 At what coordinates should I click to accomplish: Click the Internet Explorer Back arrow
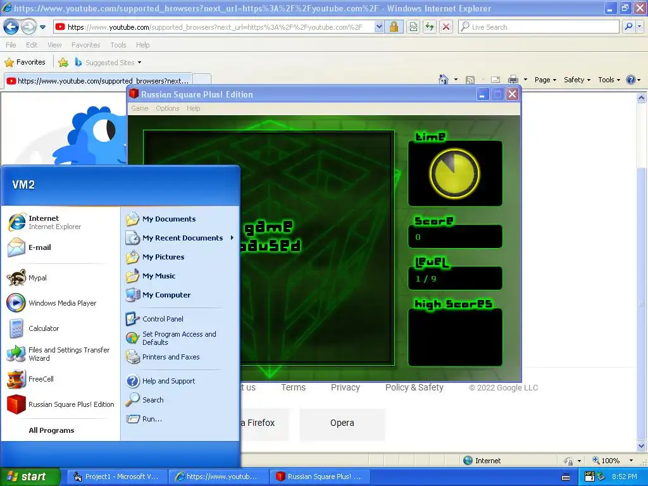click(x=11, y=27)
